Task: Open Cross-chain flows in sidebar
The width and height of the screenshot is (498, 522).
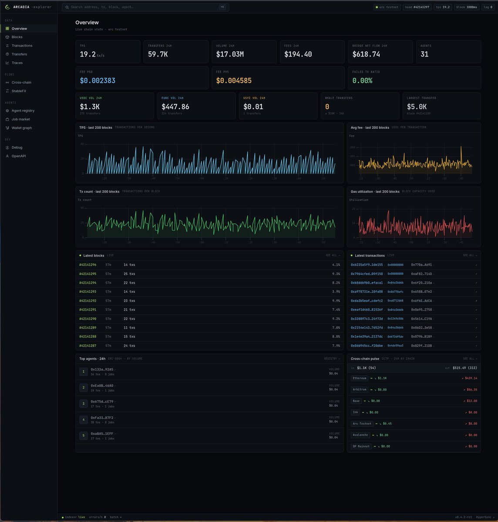Action: [29, 82]
